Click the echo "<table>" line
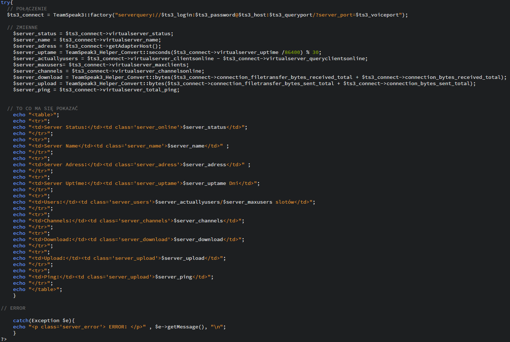 point(36,115)
